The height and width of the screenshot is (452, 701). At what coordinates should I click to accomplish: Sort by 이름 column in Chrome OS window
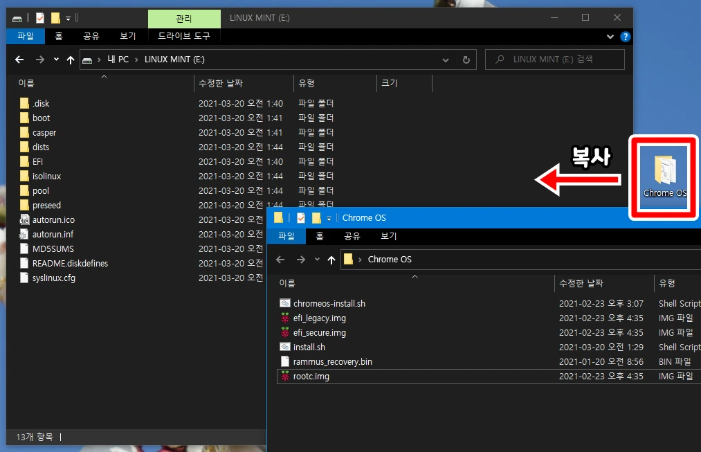(x=287, y=283)
